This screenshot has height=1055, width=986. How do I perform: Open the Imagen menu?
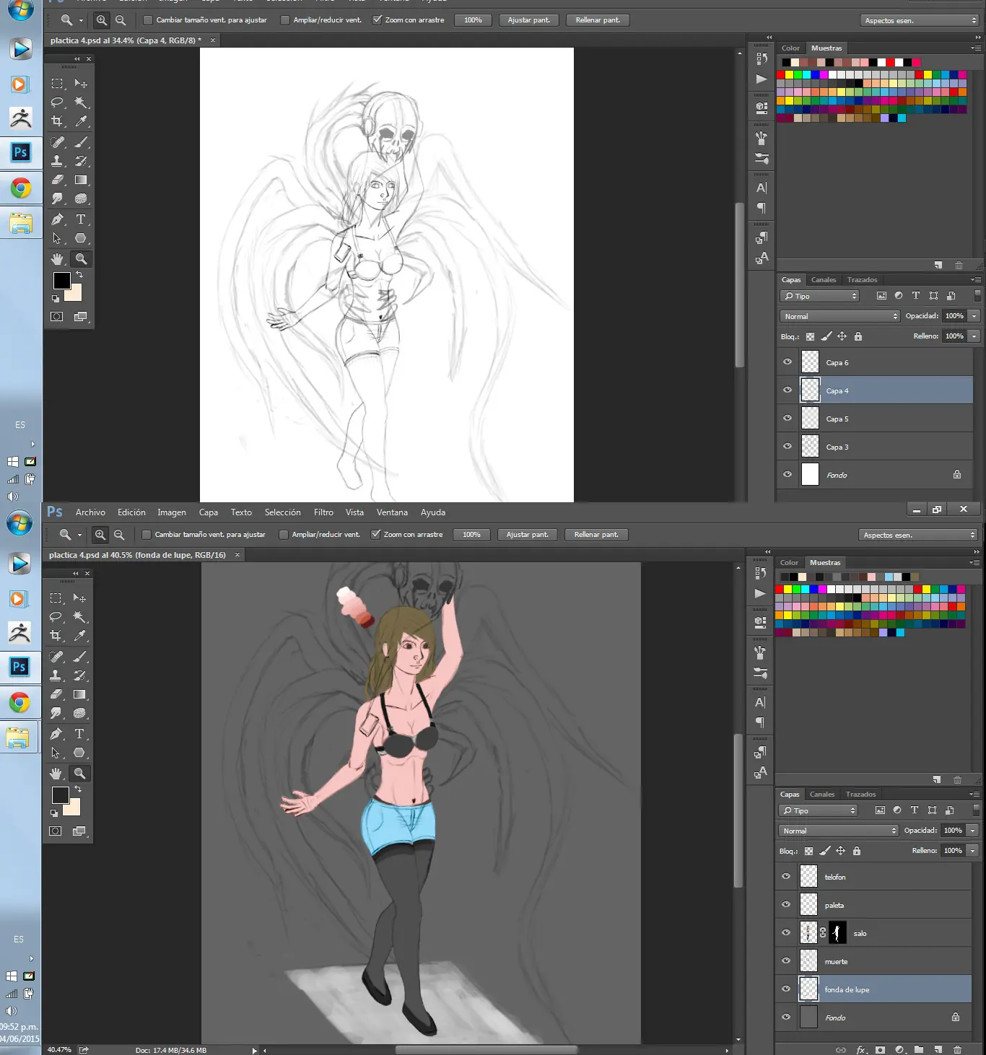(x=172, y=512)
